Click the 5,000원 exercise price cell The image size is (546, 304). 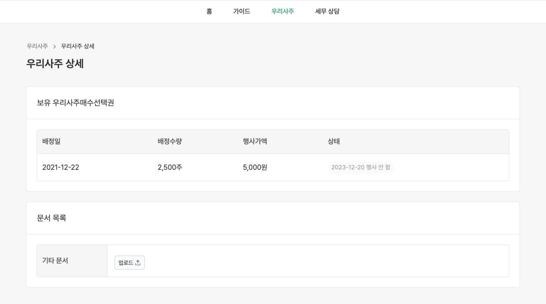255,167
